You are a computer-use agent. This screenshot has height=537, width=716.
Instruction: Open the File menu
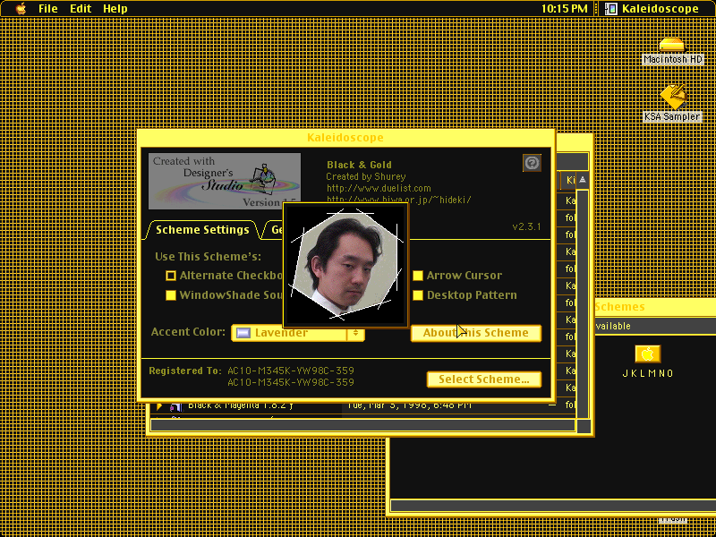(48, 8)
